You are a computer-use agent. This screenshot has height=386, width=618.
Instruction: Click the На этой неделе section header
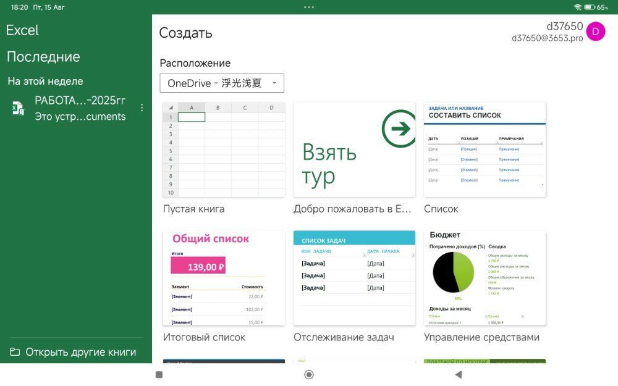click(45, 81)
